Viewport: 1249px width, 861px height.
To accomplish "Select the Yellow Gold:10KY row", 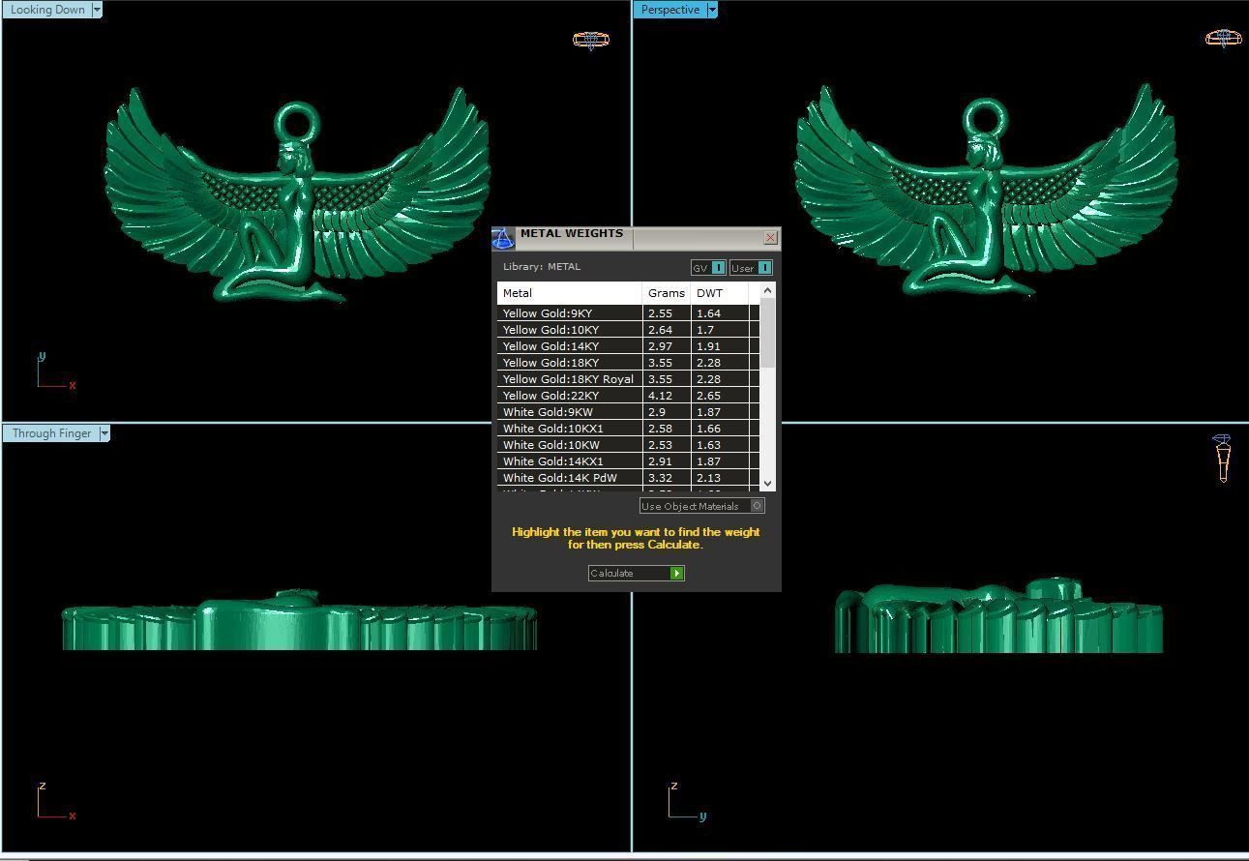I will pyautogui.click(x=628, y=330).
